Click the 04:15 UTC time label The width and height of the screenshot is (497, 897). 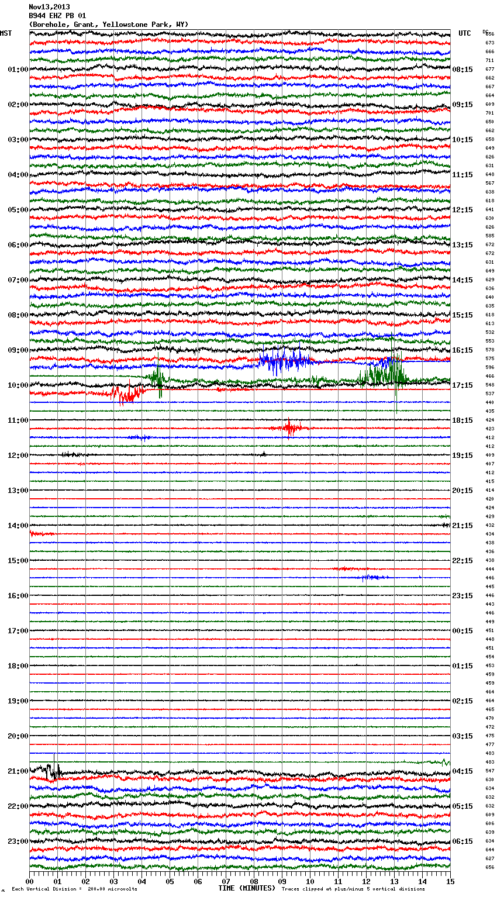[463, 771]
